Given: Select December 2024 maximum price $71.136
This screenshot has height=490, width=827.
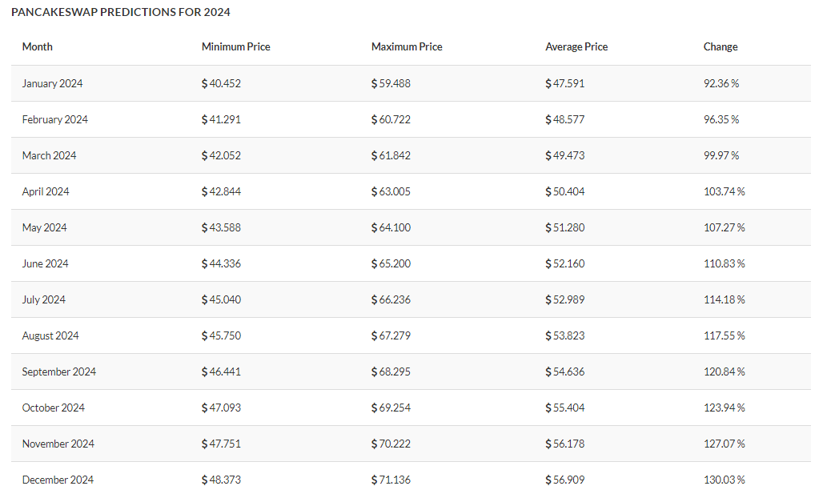Looking at the screenshot, I should (x=391, y=480).
